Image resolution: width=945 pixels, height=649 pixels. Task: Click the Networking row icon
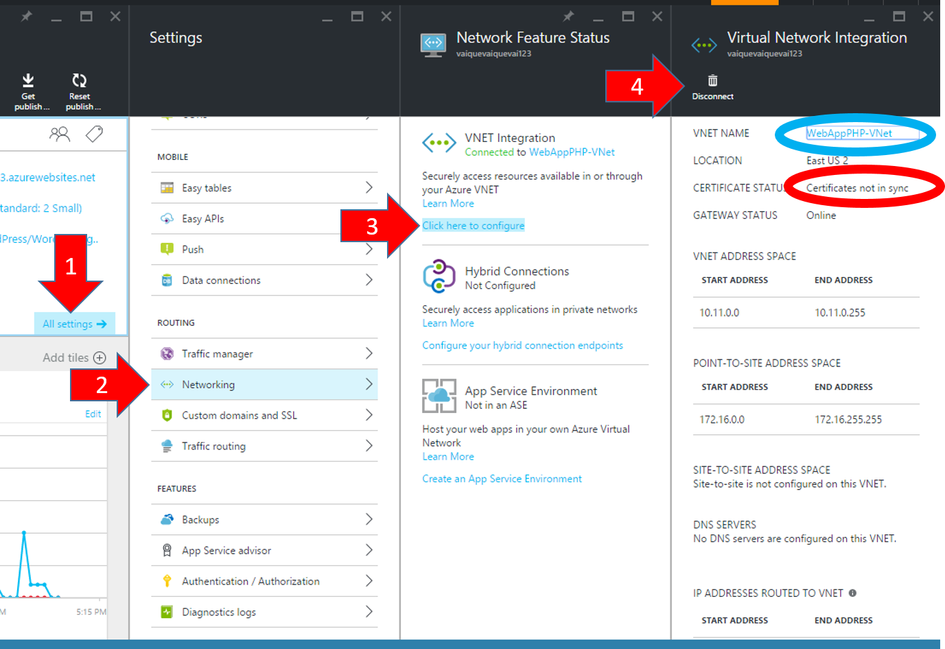(167, 384)
